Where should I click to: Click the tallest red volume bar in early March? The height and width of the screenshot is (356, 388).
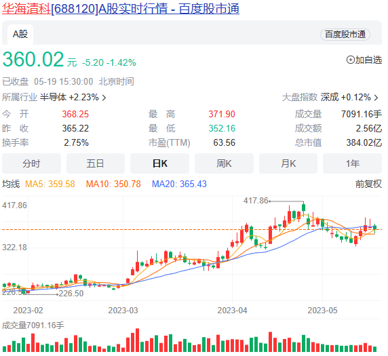(x=137, y=340)
